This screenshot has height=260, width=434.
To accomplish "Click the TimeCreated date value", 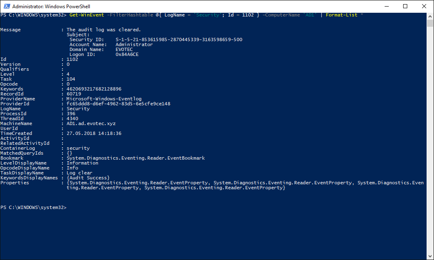I will click(94, 133).
